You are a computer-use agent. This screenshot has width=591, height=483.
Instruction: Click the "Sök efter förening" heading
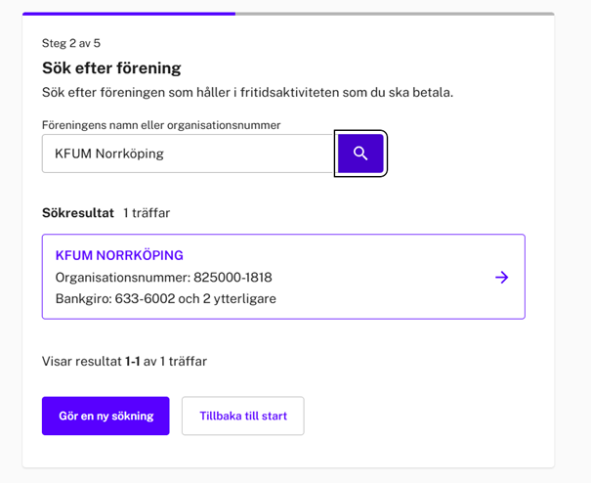coord(111,67)
